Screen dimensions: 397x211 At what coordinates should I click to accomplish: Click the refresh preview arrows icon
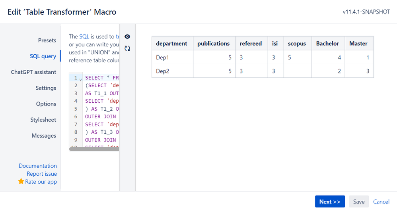(x=127, y=48)
